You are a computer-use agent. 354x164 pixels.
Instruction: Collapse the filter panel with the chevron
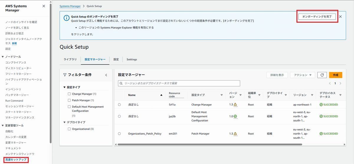(106, 75)
